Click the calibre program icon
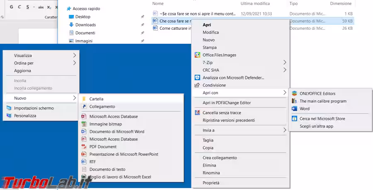 point(294,101)
